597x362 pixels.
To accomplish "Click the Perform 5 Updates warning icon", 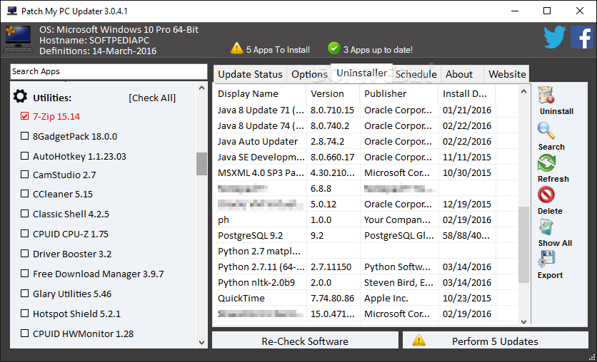I will click(419, 340).
